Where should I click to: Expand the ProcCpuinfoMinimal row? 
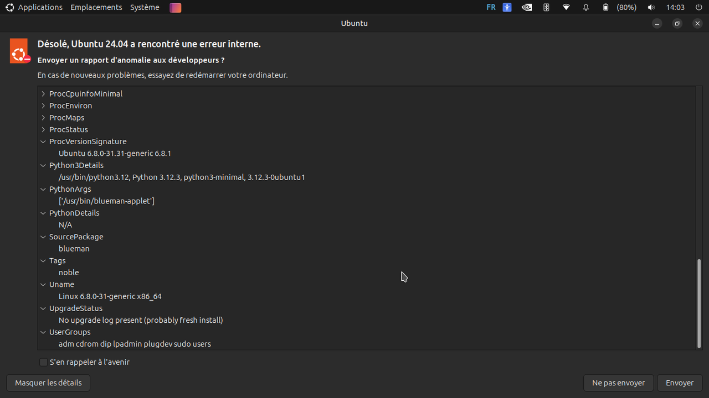click(x=43, y=94)
